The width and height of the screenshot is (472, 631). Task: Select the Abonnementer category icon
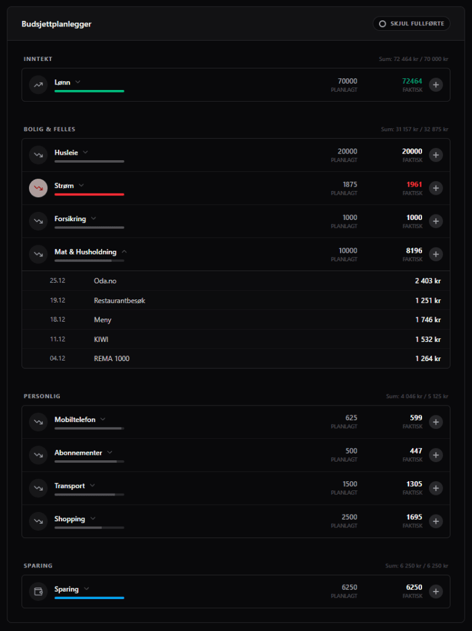click(38, 455)
